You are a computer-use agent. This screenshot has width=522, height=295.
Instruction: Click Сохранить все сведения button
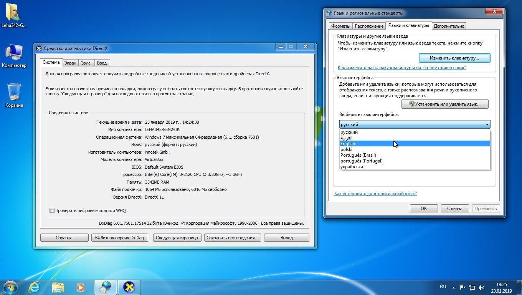coord(233,238)
